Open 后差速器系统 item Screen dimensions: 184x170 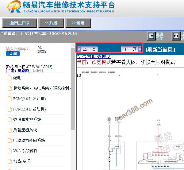[x=25, y=130]
